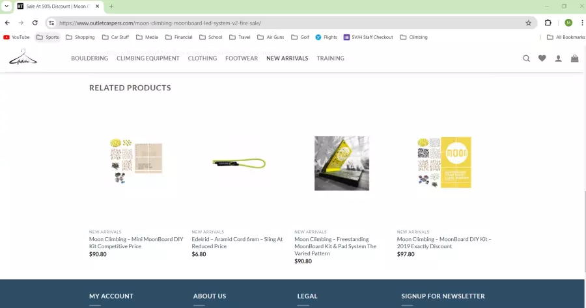586x308 pixels.
Task: Go back with the browser back arrow
Action: tap(7, 23)
